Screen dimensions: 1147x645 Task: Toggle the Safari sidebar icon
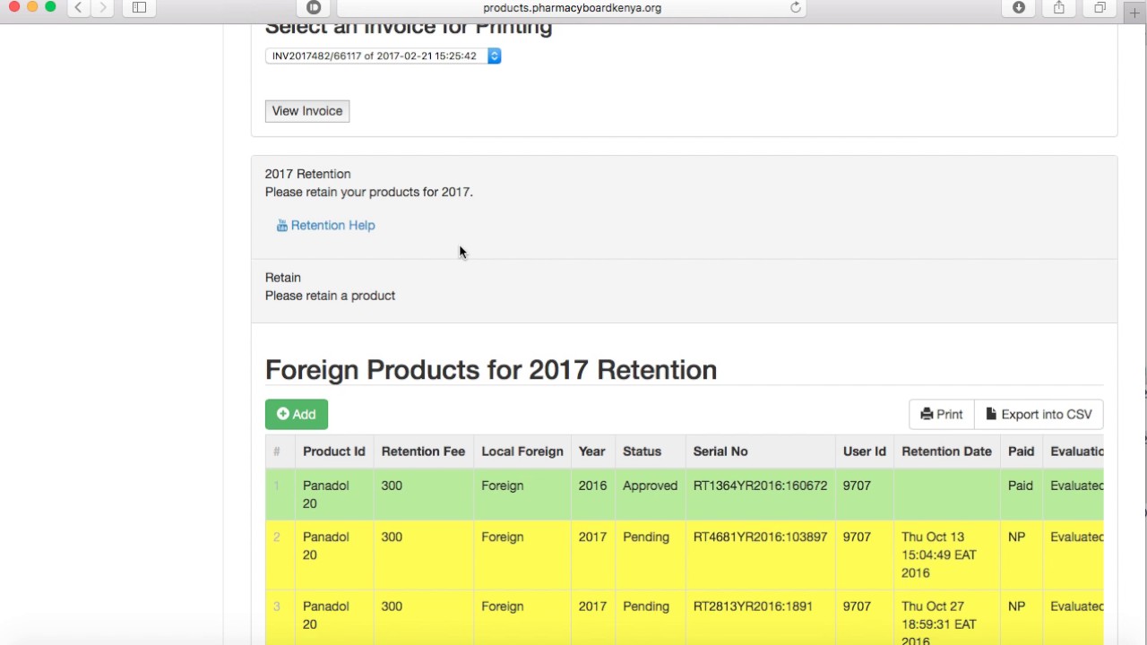[139, 7]
